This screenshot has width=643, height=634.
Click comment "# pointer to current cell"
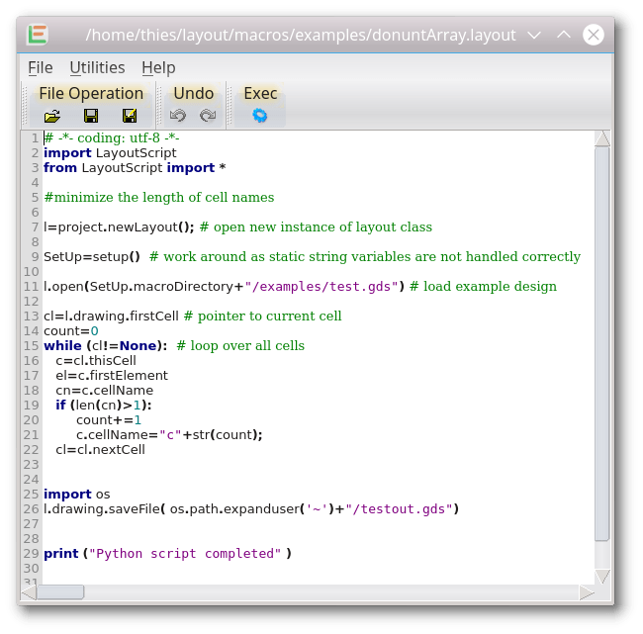[263, 317]
